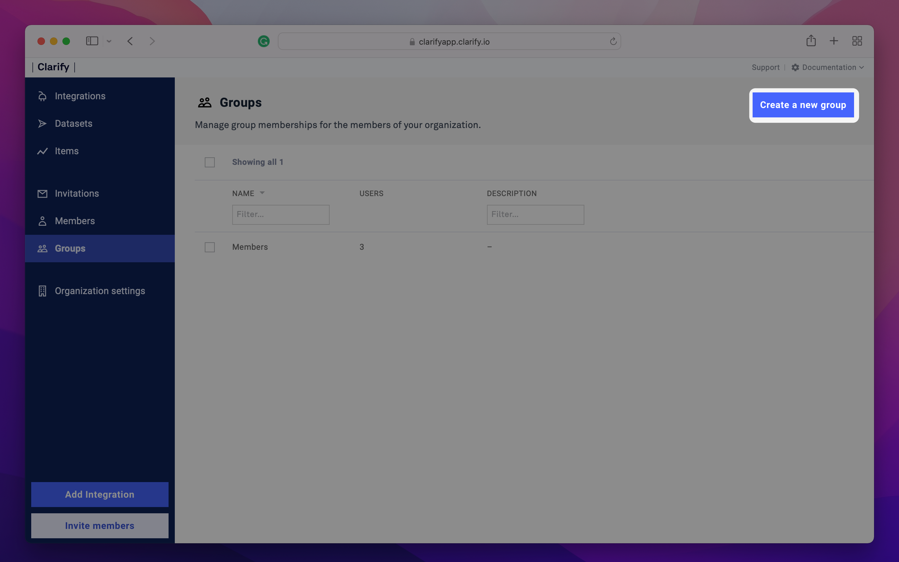
Task: Open Integrations in sidebar
Action: (80, 96)
